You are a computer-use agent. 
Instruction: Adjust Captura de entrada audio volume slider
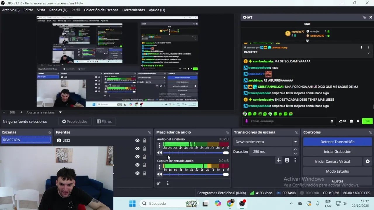coord(196,174)
